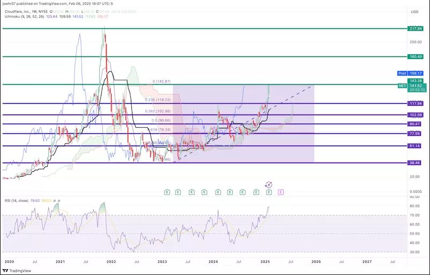Open the USD currency selector on price axis
This screenshot has width=430, height=275.
[x=414, y=11]
